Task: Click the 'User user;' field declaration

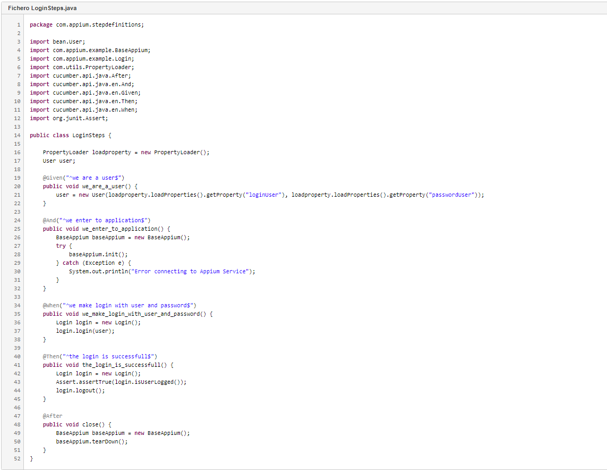Action: 59,161
